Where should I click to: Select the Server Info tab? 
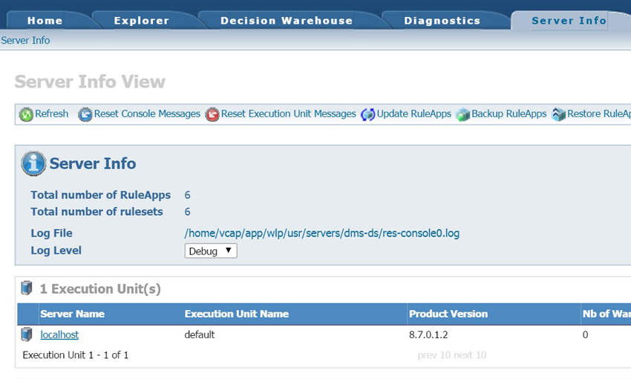(569, 21)
